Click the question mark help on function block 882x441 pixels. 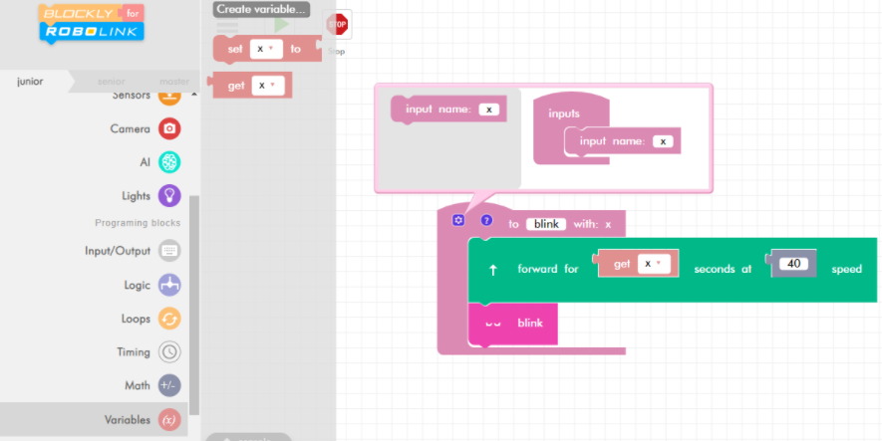pos(486,220)
